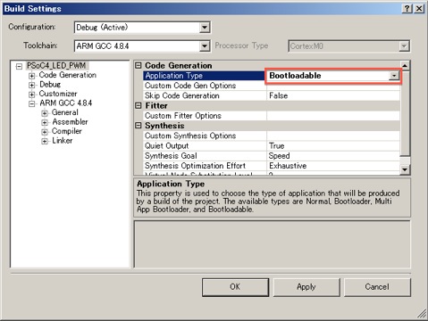Select the Skip Code Generation row

(272, 95)
